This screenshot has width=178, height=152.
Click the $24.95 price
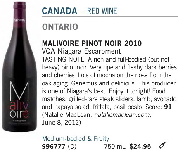(x=140, y=146)
